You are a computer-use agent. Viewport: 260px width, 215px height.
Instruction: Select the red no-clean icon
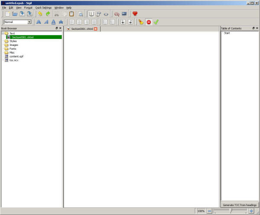click(149, 22)
